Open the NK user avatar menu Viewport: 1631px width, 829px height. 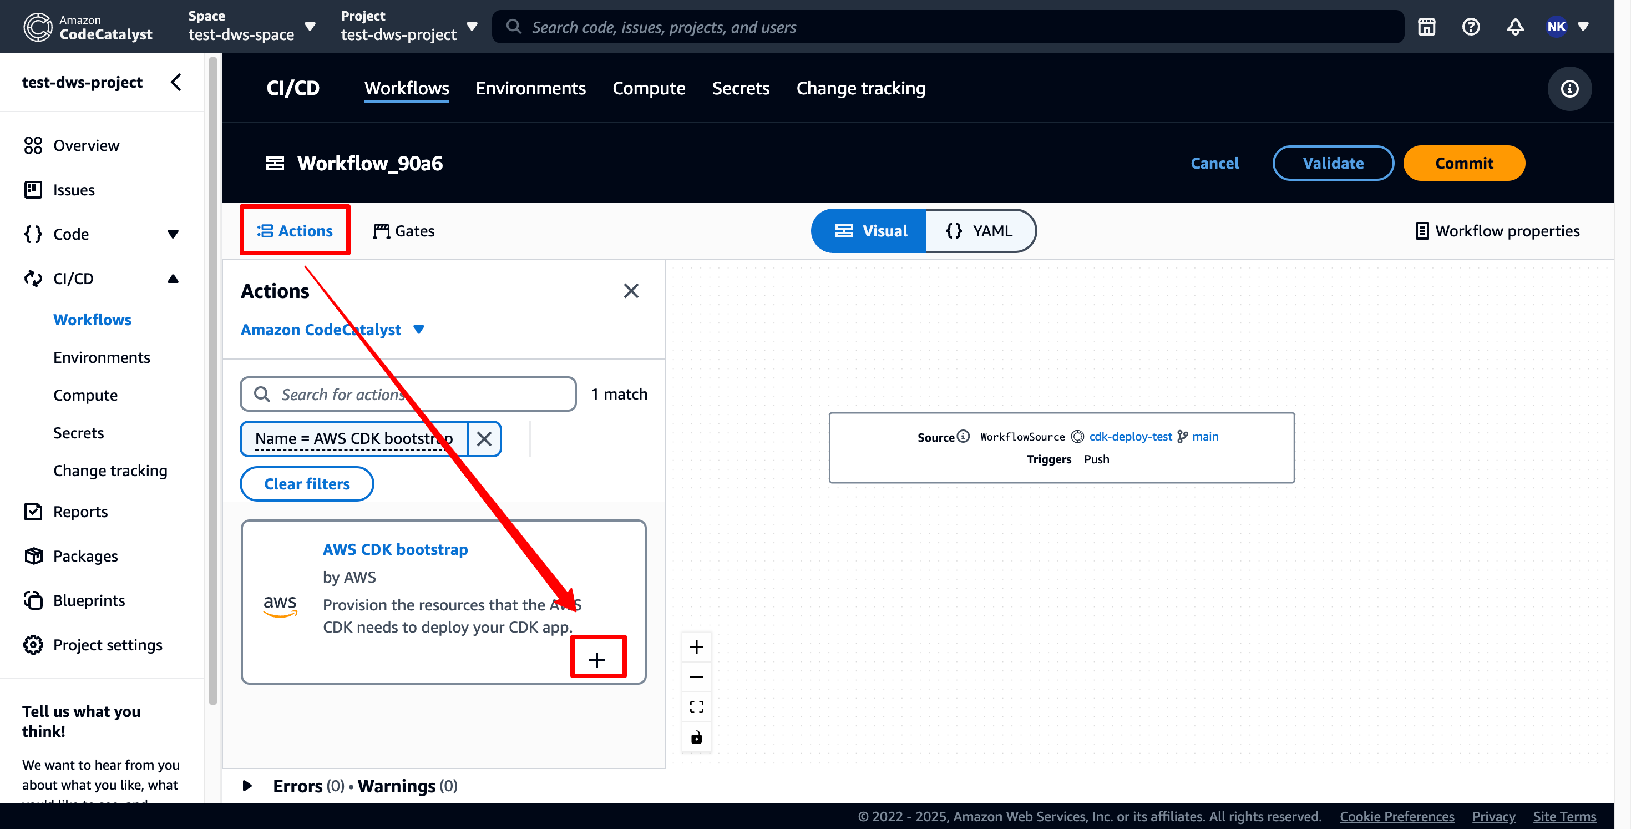click(1556, 27)
